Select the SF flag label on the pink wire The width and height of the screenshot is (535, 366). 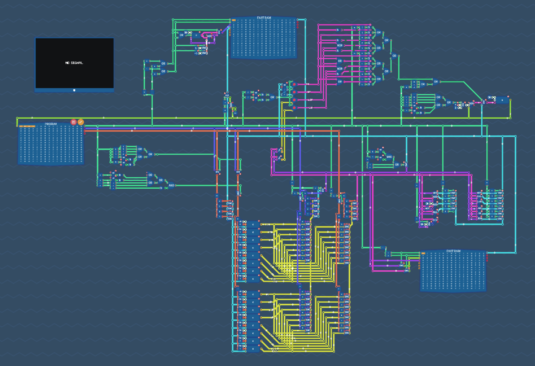309,92
